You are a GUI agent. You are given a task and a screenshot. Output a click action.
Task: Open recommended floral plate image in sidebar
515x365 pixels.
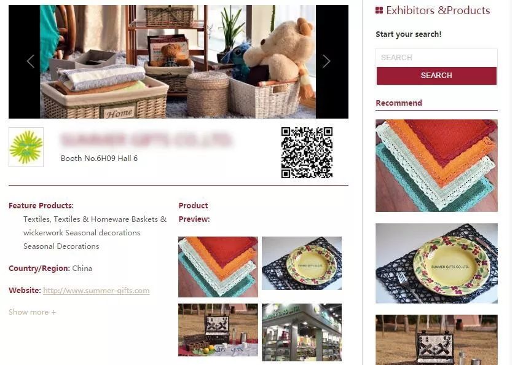(x=436, y=263)
